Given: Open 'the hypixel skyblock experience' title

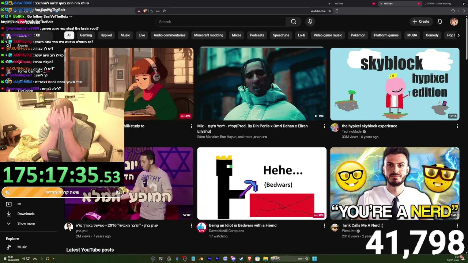Looking at the screenshot, I should click(x=369, y=126).
